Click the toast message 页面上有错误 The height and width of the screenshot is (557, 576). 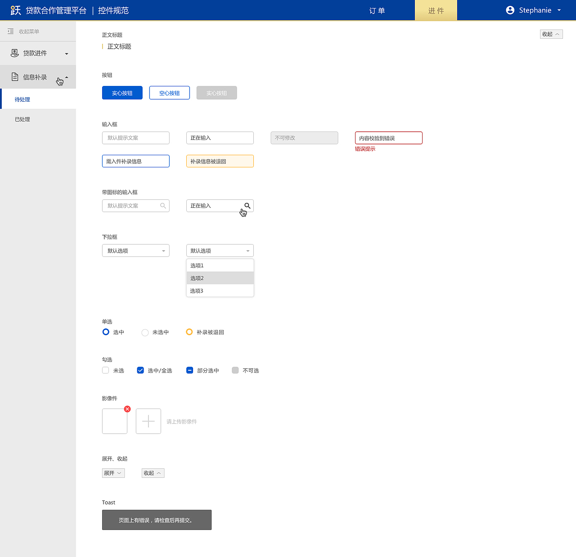(x=157, y=520)
